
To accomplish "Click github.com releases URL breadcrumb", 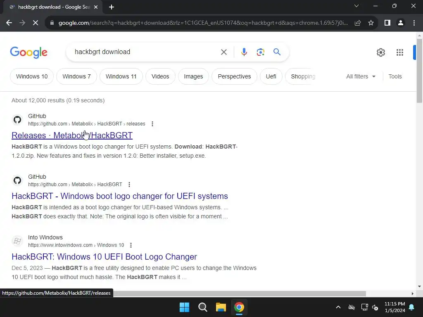I will coord(87,124).
